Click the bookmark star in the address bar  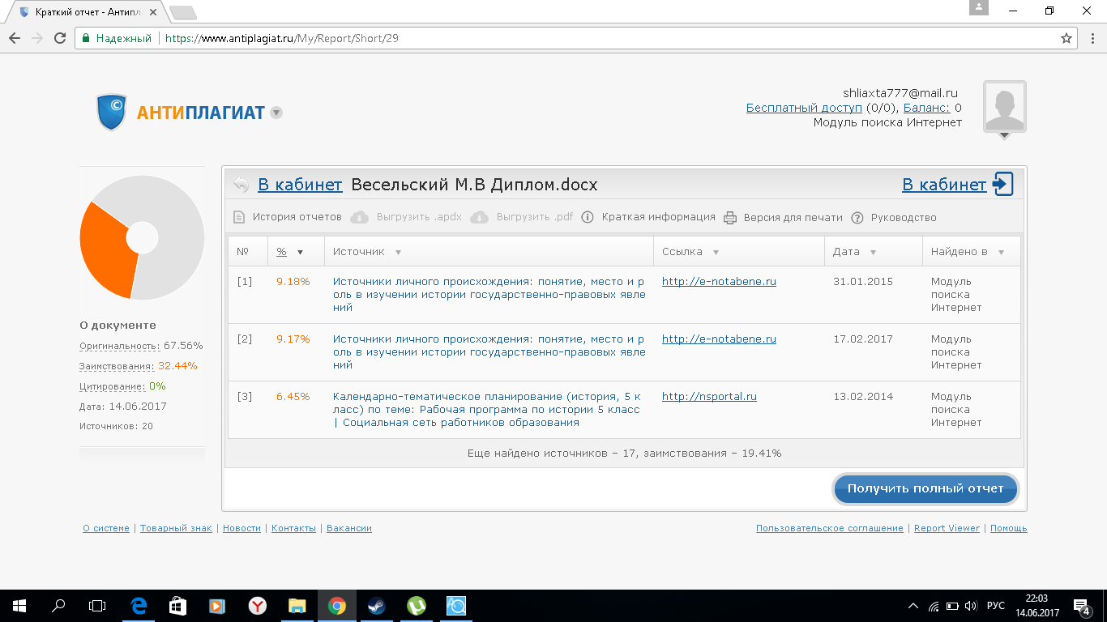click(1066, 38)
